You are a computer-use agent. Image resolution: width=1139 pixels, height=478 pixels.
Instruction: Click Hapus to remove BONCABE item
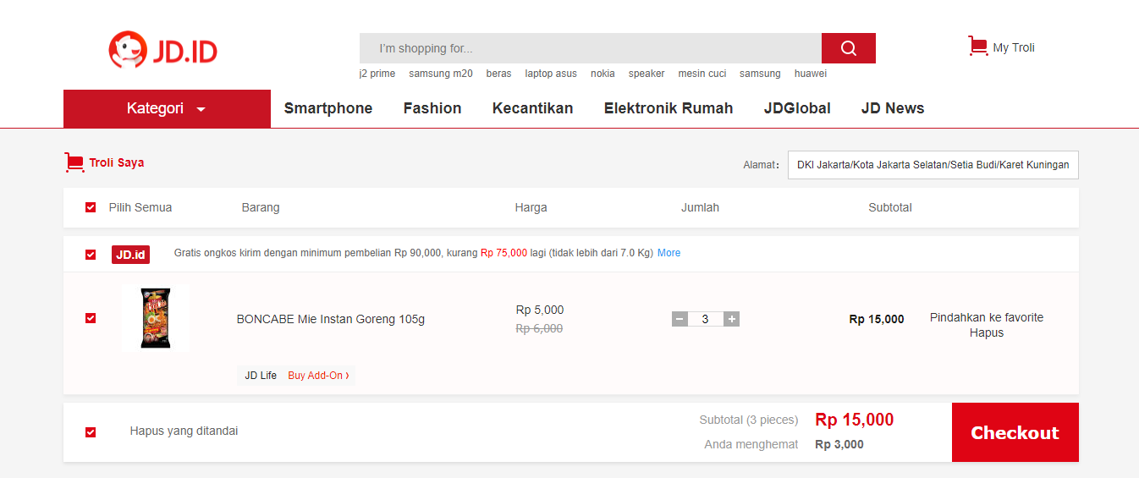click(987, 332)
